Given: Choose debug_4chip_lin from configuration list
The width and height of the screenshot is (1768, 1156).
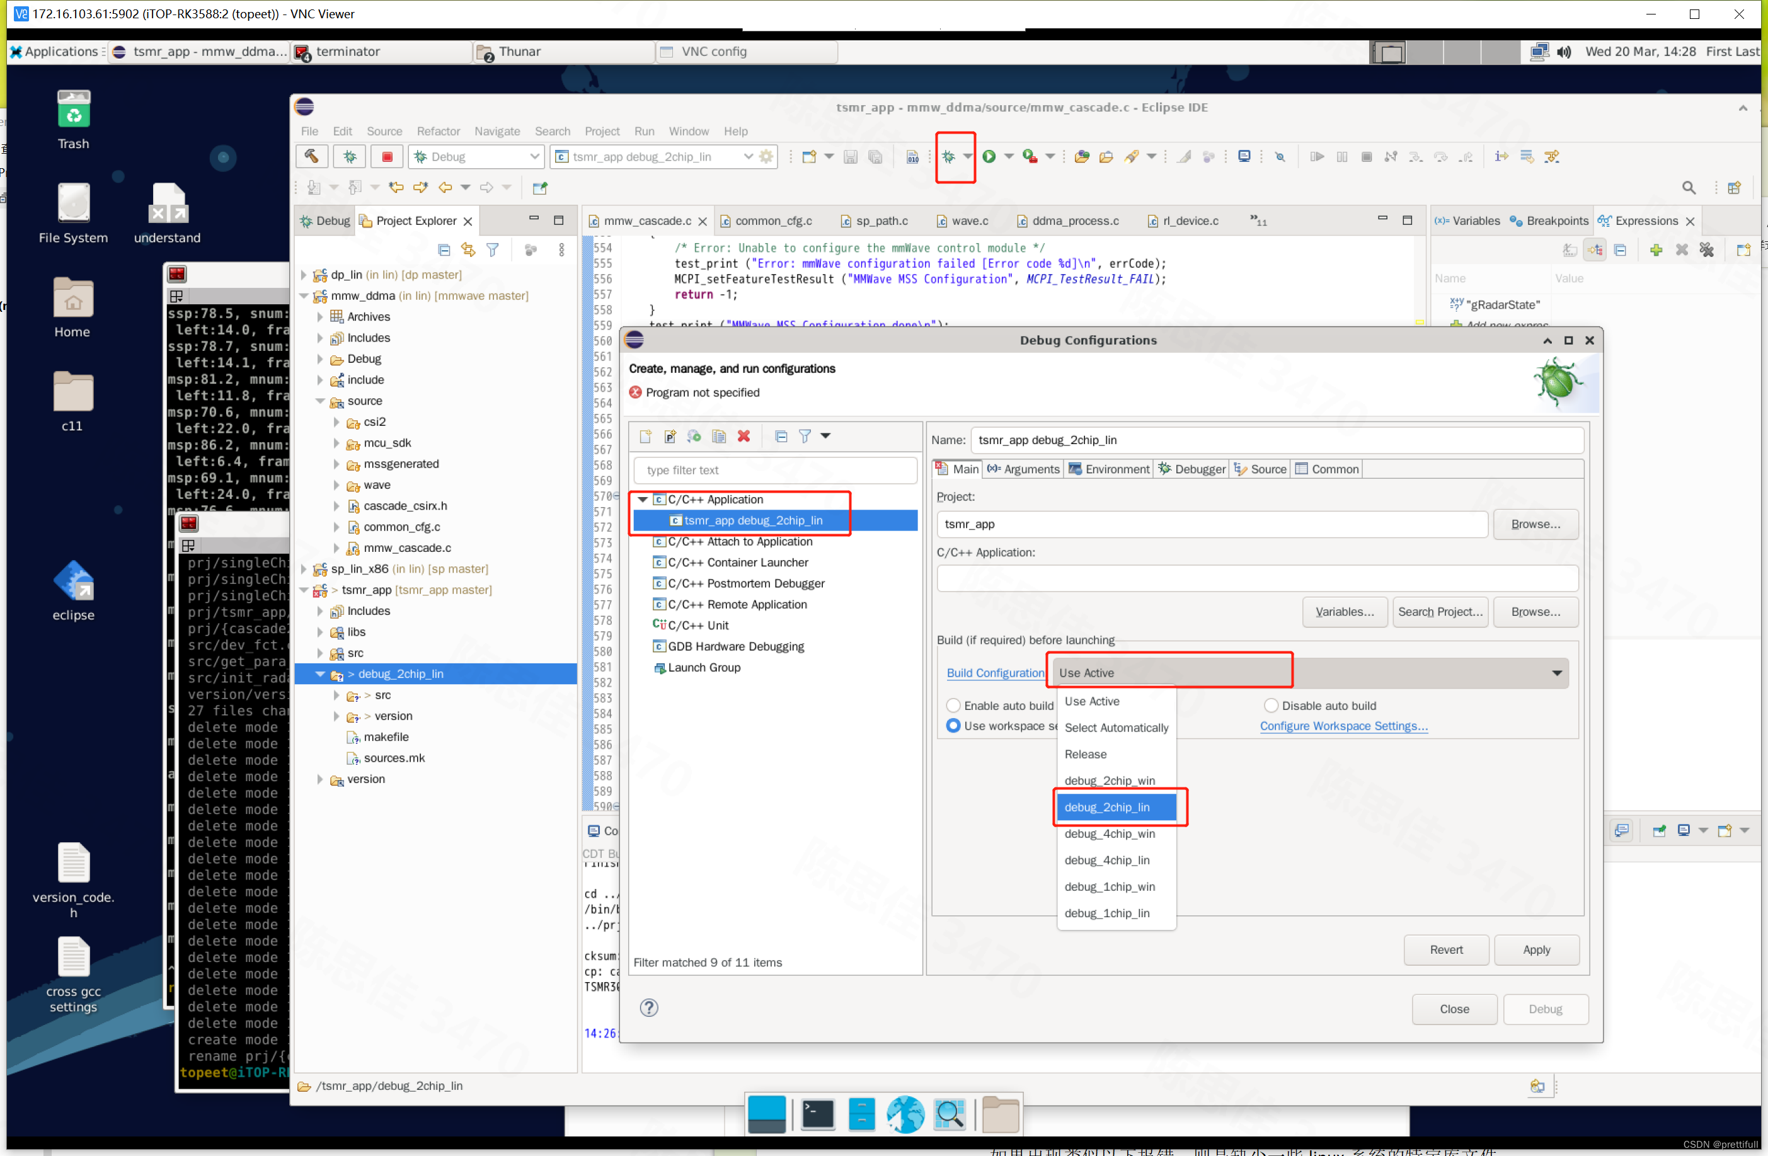Looking at the screenshot, I should point(1116,859).
